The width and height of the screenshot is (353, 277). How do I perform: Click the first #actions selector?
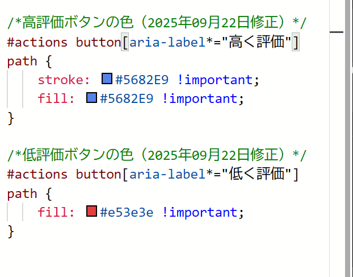pyautogui.click(x=37, y=42)
